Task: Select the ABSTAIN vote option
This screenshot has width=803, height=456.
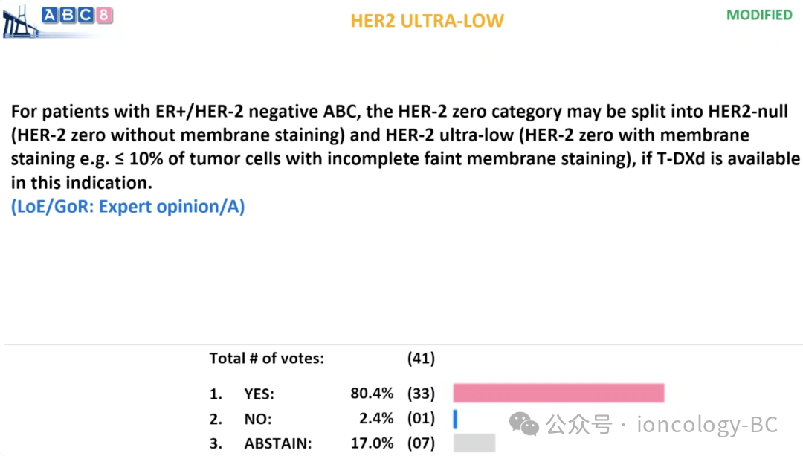Action: coord(278,443)
